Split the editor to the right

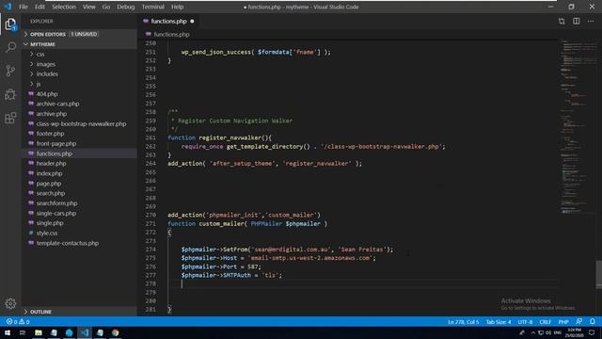[577, 21]
